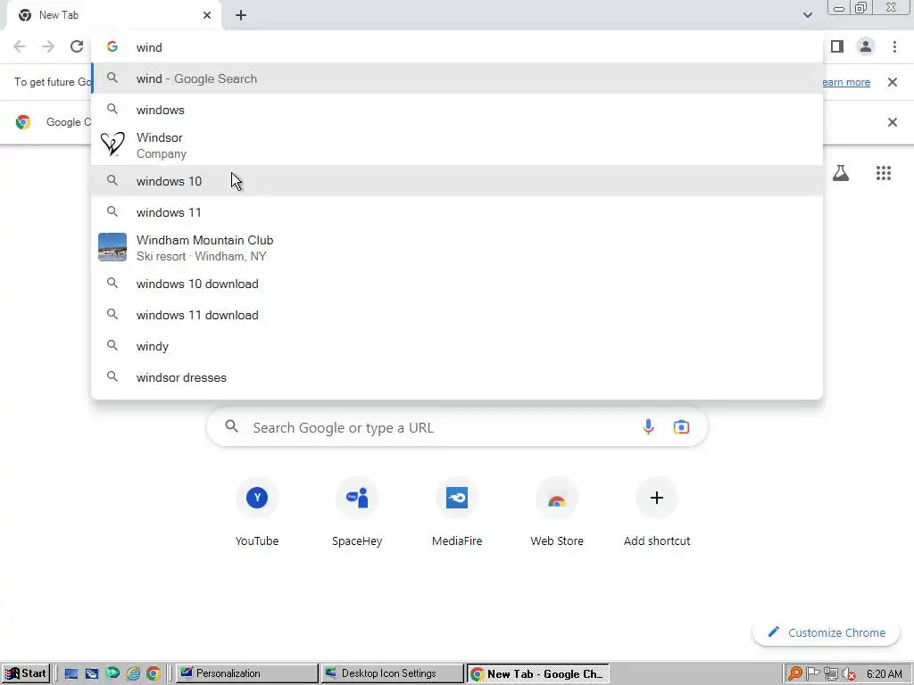
Task: Start voice search with microphone icon
Action: 648,427
